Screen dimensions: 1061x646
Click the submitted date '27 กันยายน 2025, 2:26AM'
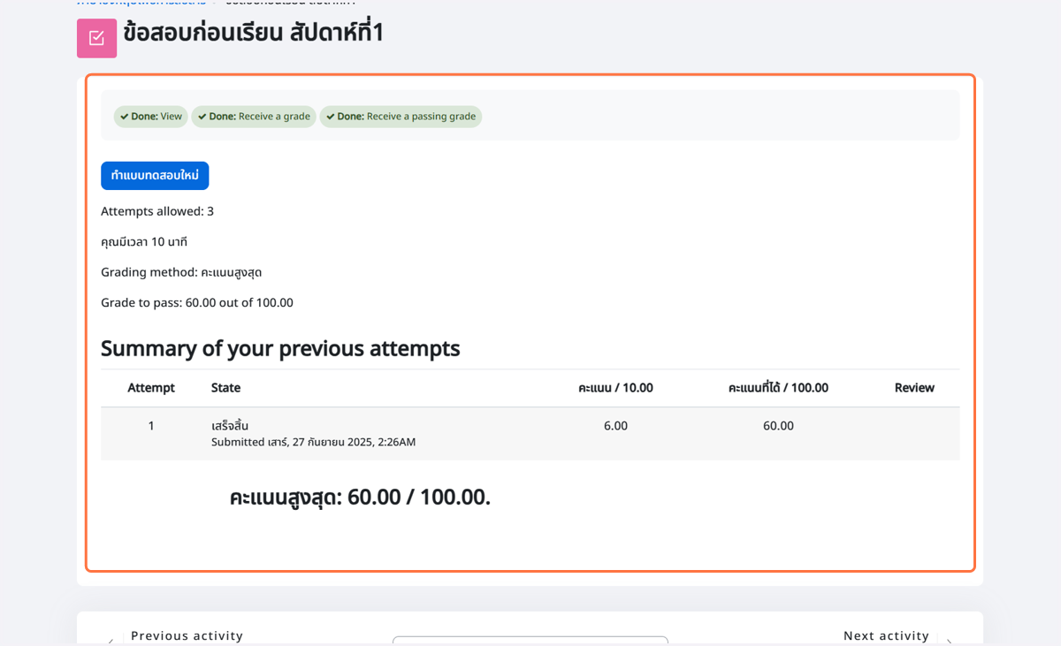pos(354,442)
